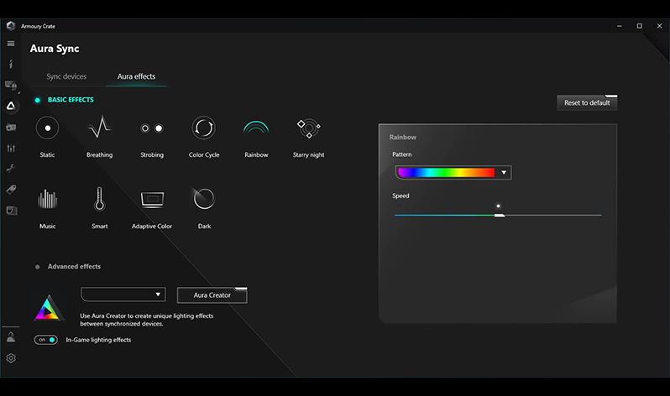Select the Advanced effects radio button

pyautogui.click(x=37, y=267)
